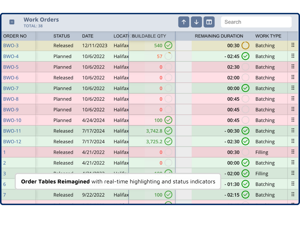
Task: Open work order BWO-10 link
Action: [12, 120]
